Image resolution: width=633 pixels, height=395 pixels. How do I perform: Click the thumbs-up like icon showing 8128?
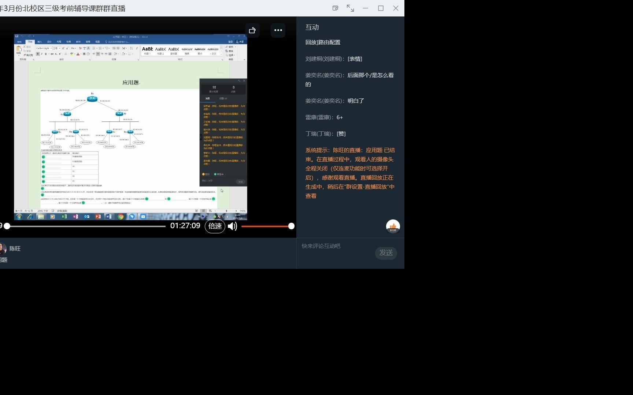(x=392, y=226)
